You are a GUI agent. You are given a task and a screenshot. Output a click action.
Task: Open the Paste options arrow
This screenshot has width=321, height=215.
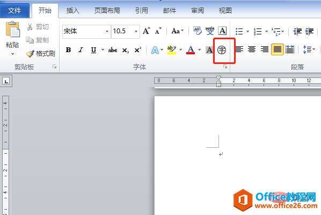pyautogui.click(x=13, y=54)
